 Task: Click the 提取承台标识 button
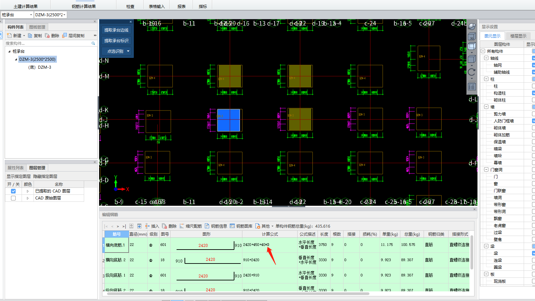[116, 41]
